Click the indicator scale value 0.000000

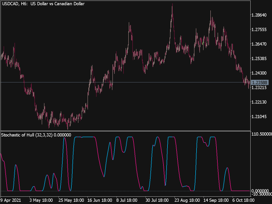click(260, 191)
